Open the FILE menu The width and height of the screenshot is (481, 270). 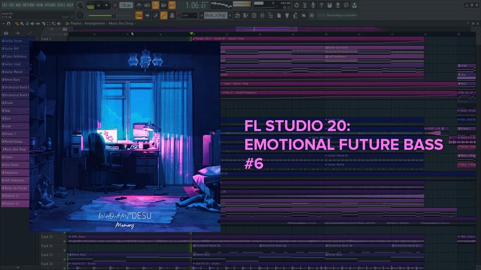pyautogui.click(x=5, y=5)
